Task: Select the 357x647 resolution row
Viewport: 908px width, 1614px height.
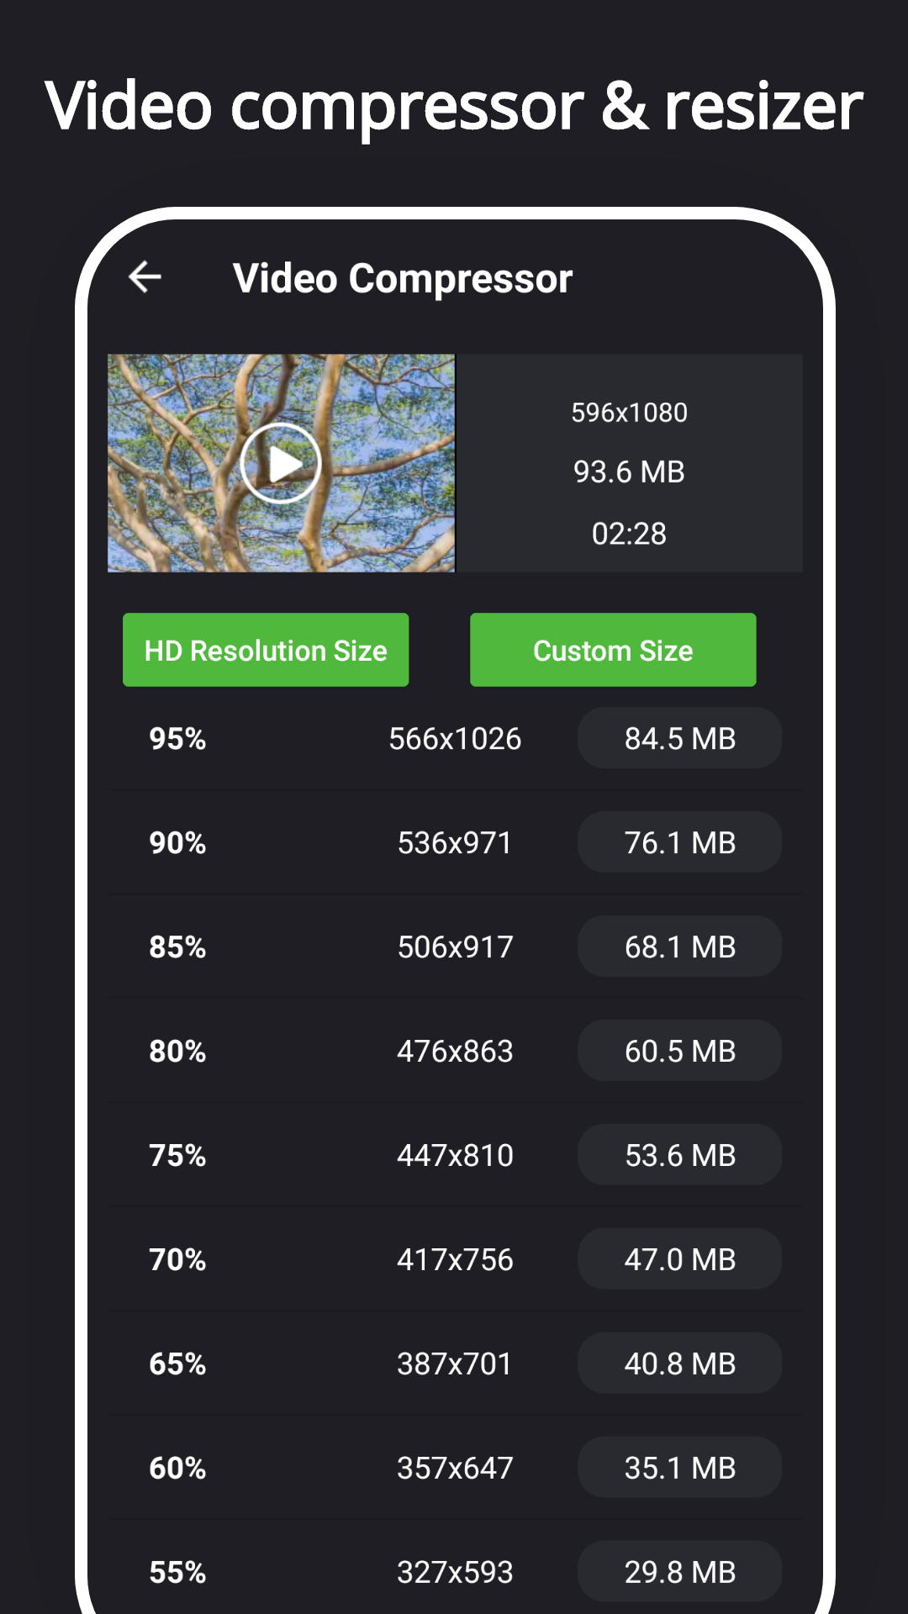Action: tap(455, 1468)
